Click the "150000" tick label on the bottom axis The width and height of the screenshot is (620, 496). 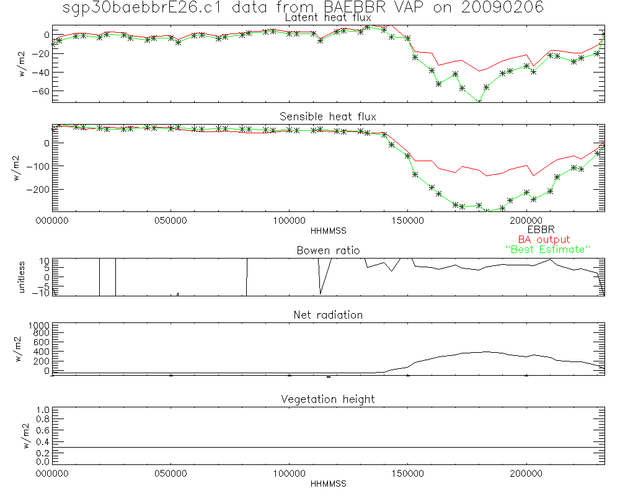408,474
